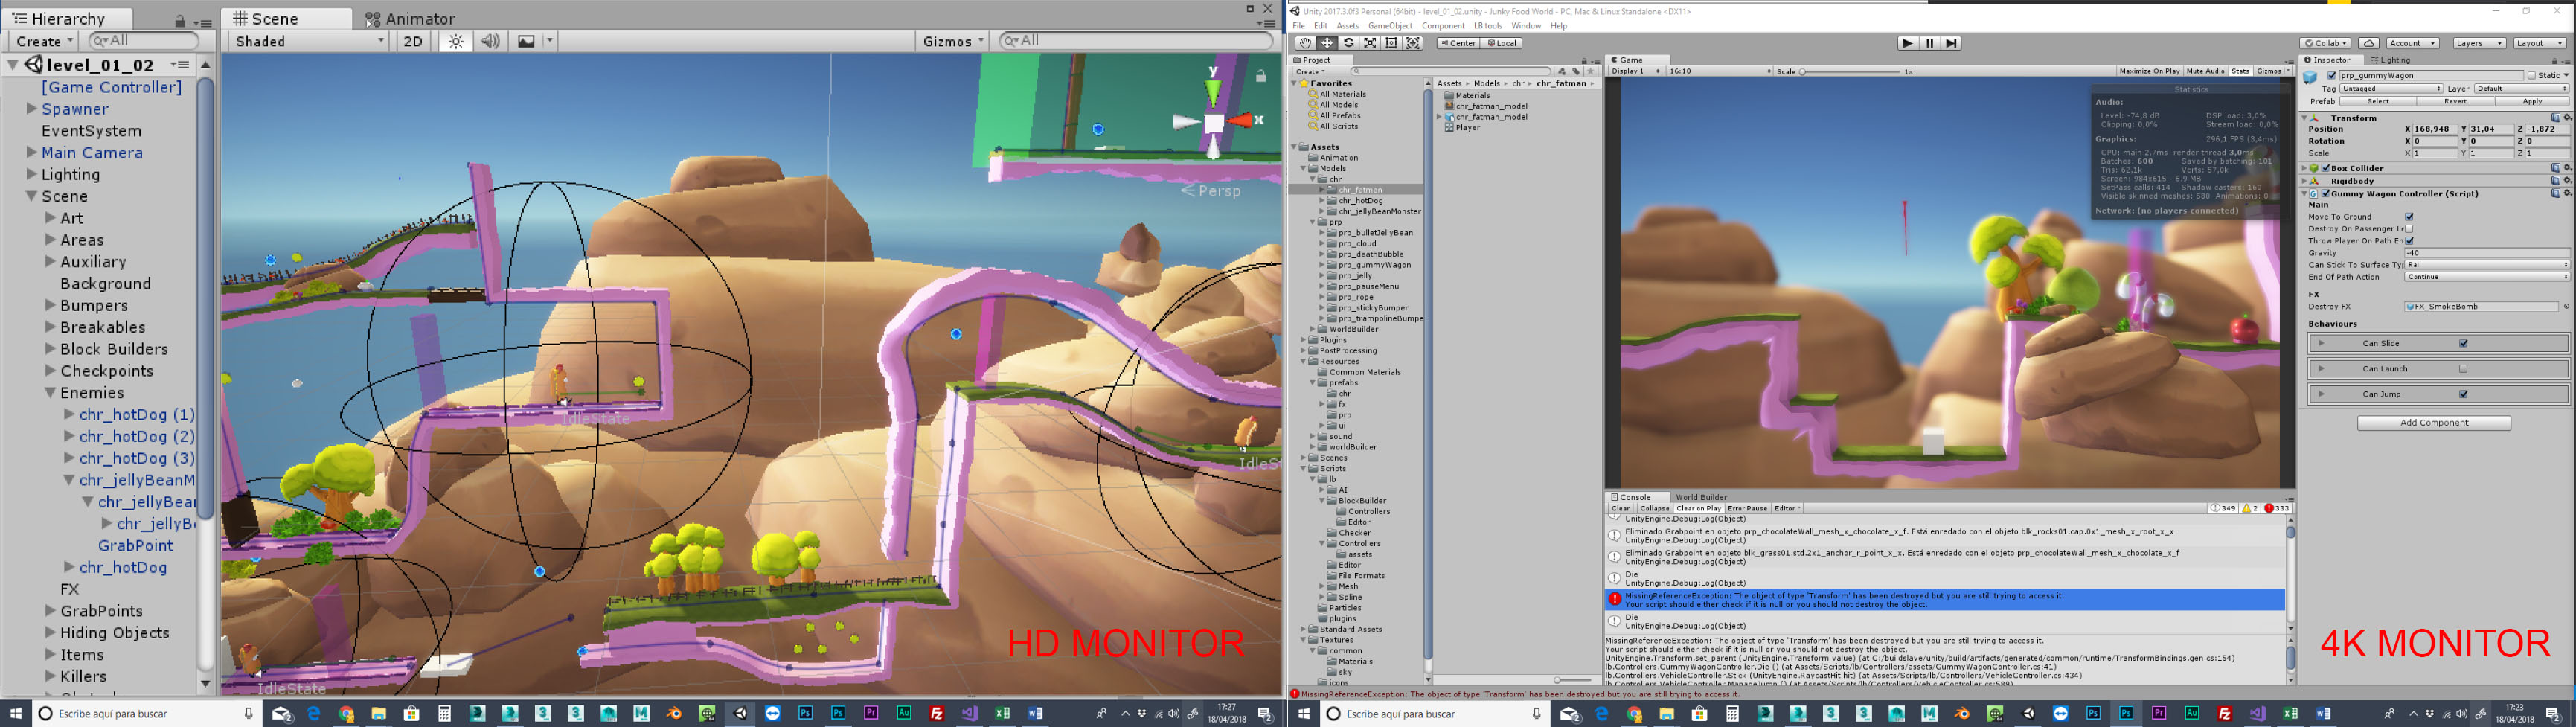Open Windows Start button on 4K monitor taskbar
The height and width of the screenshot is (727, 2576).
pyautogui.click(x=1303, y=714)
